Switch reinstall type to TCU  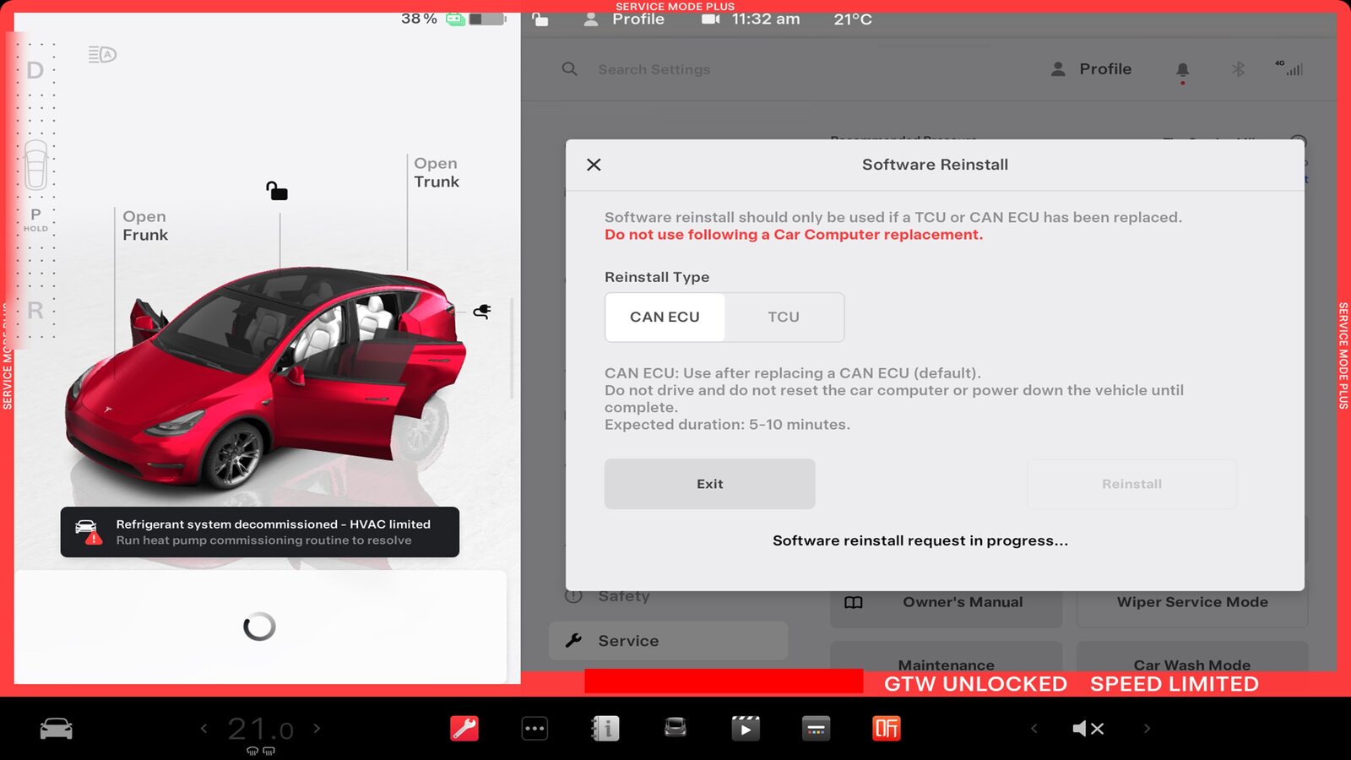point(783,318)
